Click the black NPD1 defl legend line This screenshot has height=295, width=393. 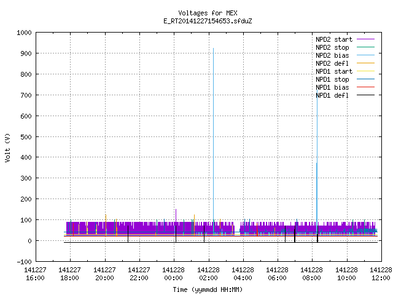(365, 95)
